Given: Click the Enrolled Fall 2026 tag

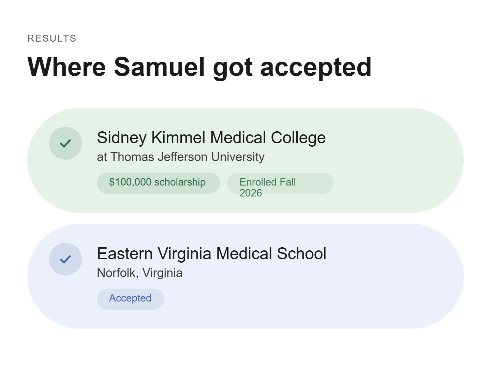Looking at the screenshot, I should pos(280,183).
